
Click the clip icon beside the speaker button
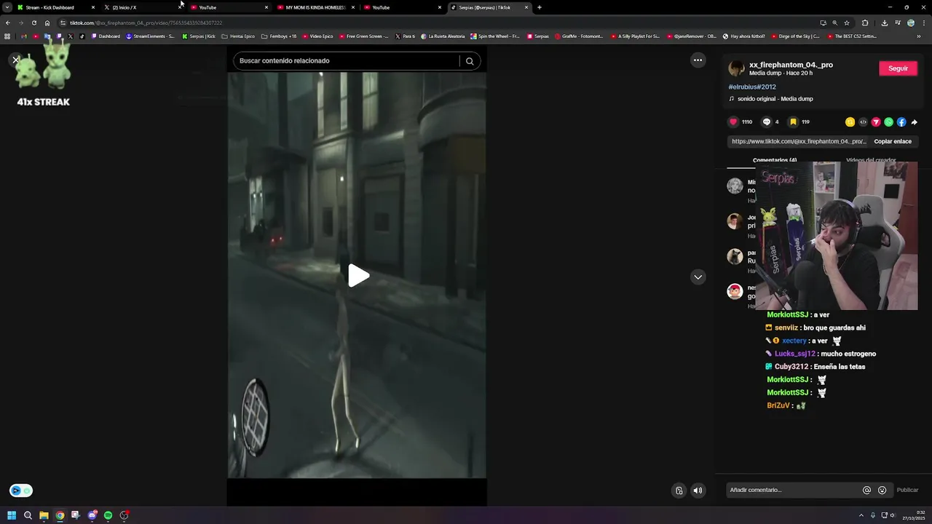coord(679,491)
